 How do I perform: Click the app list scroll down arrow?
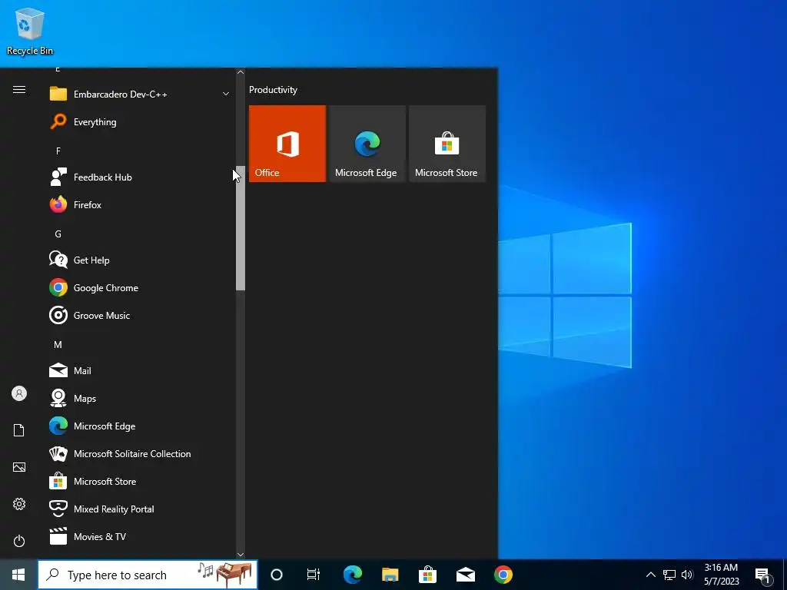click(241, 555)
